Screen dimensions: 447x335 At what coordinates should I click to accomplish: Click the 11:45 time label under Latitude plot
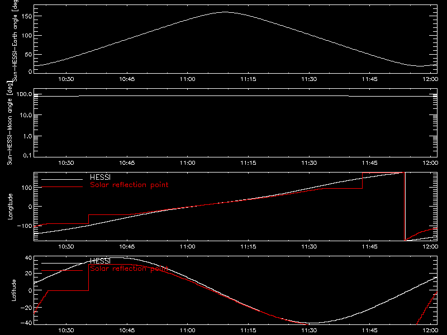[x=370, y=331]
